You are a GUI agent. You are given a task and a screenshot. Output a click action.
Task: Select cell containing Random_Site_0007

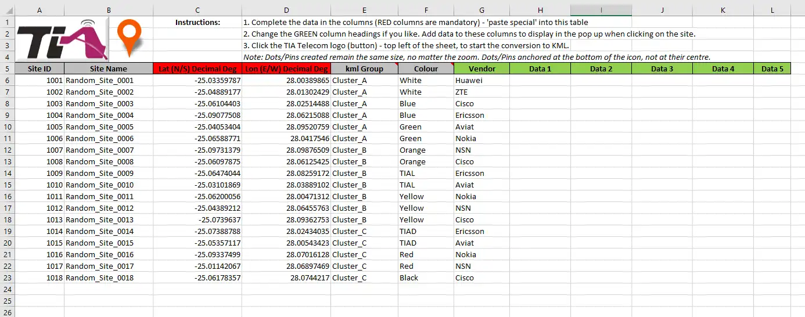pyautogui.click(x=109, y=150)
